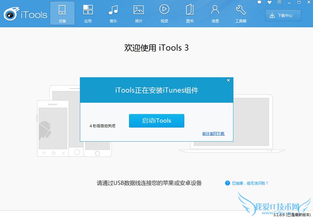Open the 下载中心 download center
313x218 pixels.
pos(283,15)
